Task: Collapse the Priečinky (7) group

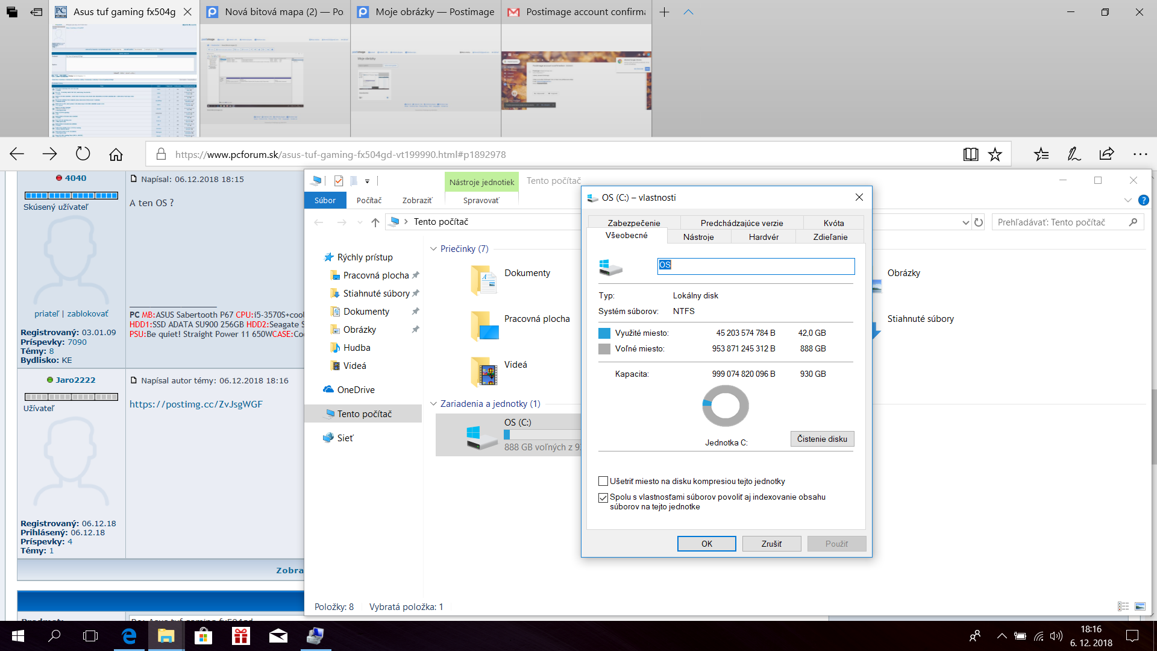Action: [x=433, y=249]
